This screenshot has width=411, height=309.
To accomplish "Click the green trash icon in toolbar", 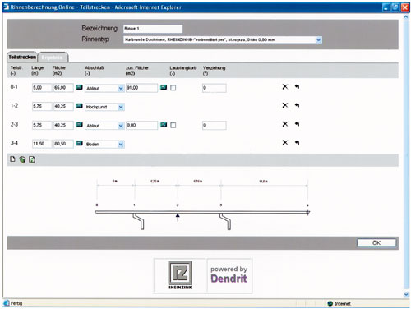I will click(22, 159).
